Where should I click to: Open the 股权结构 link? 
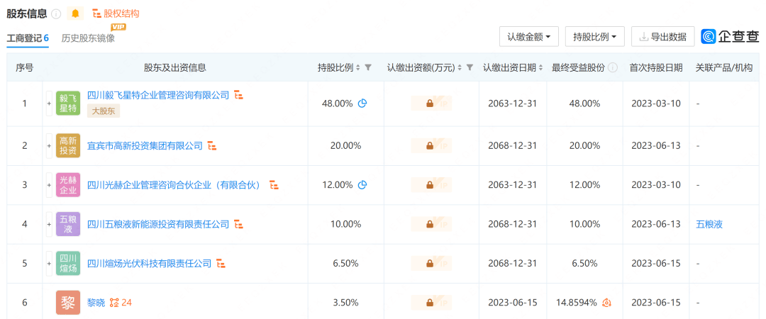[x=116, y=13]
